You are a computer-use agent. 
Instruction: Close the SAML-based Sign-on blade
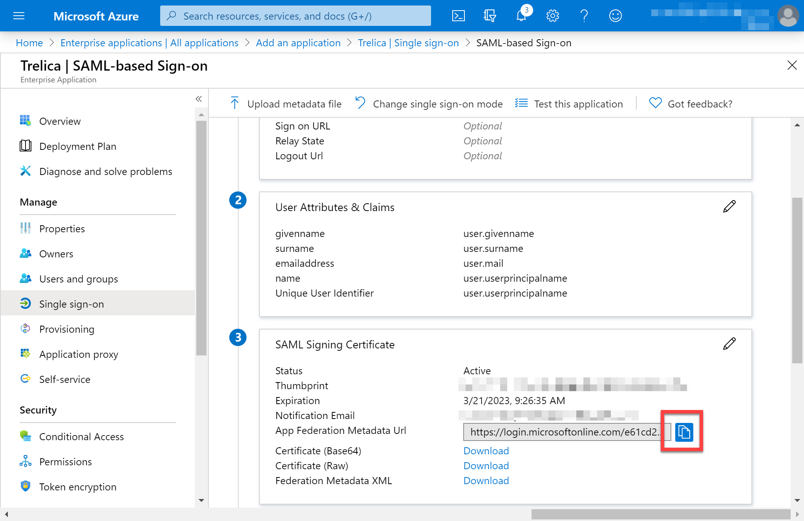coord(792,65)
